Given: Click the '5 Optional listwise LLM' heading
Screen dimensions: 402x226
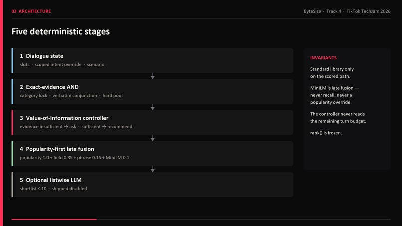Looking at the screenshot, I should tap(51, 180).
